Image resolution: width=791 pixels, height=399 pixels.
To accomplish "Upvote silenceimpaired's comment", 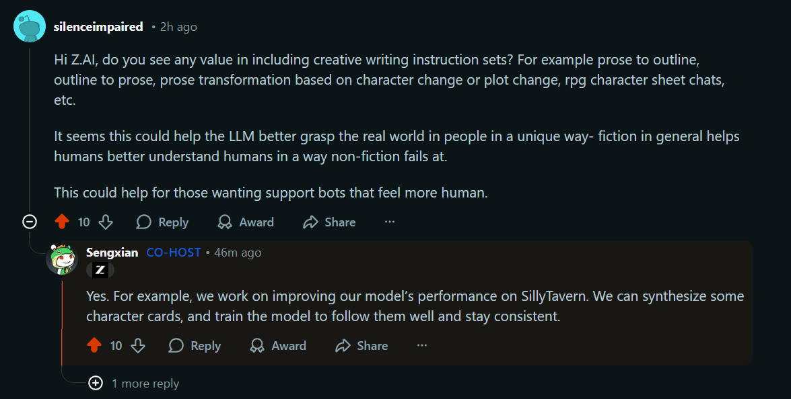I will click(62, 222).
